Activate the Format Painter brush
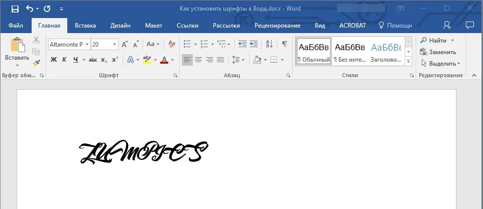The image size is (483, 209). (x=36, y=63)
